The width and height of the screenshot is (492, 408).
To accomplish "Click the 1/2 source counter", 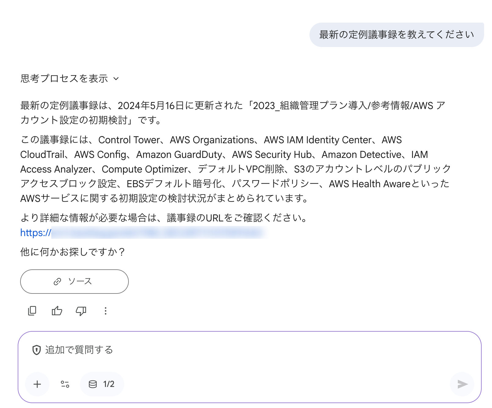I will pos(108,384).
